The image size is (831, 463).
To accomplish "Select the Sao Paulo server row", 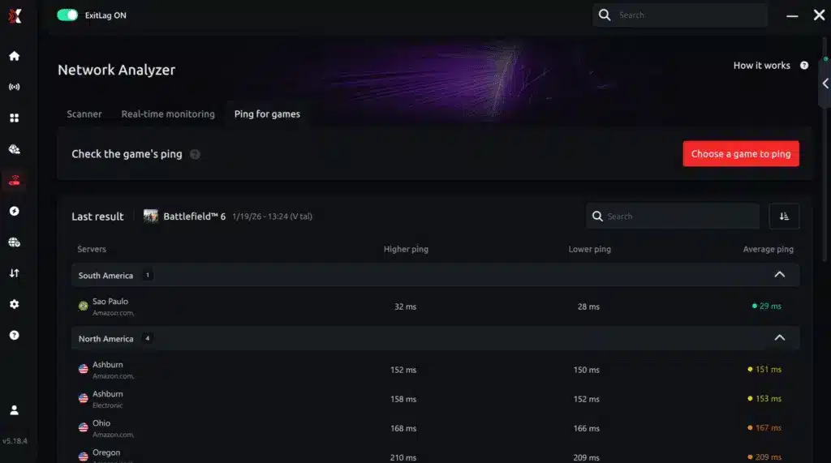I will click(x=435, y=307).
